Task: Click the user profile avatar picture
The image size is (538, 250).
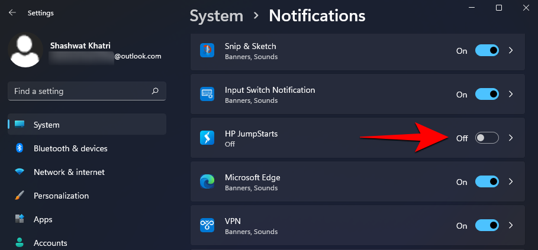Action: pyautogui.click(x=25, y=50)
